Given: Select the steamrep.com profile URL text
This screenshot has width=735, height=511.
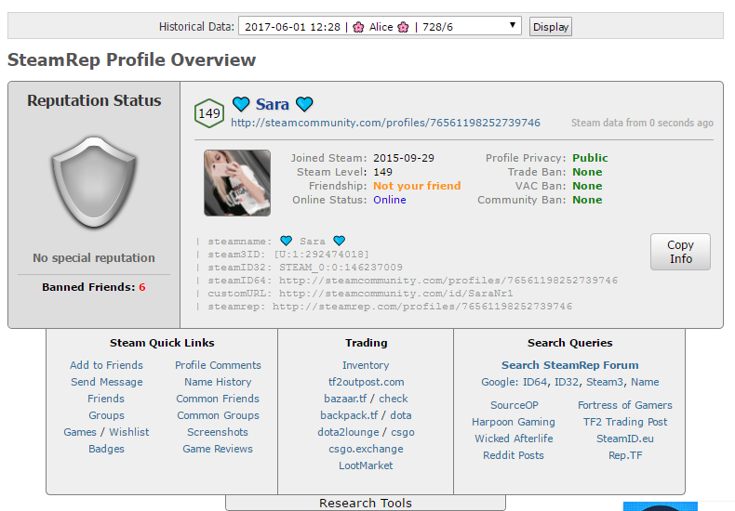Looking at the screenshot, I should tap(422, 307).
